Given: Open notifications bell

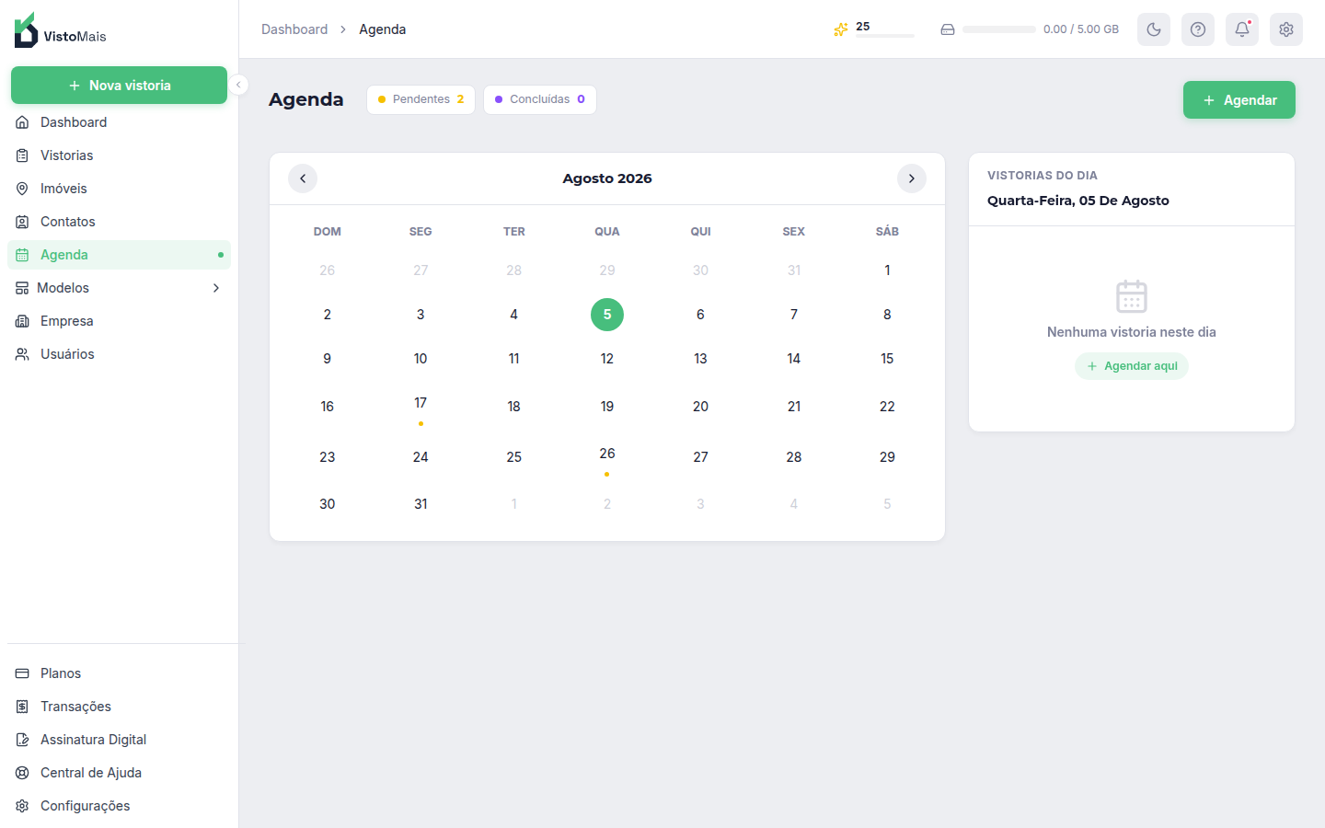Looking at the screenshot, I should (x=1242, y=29).
